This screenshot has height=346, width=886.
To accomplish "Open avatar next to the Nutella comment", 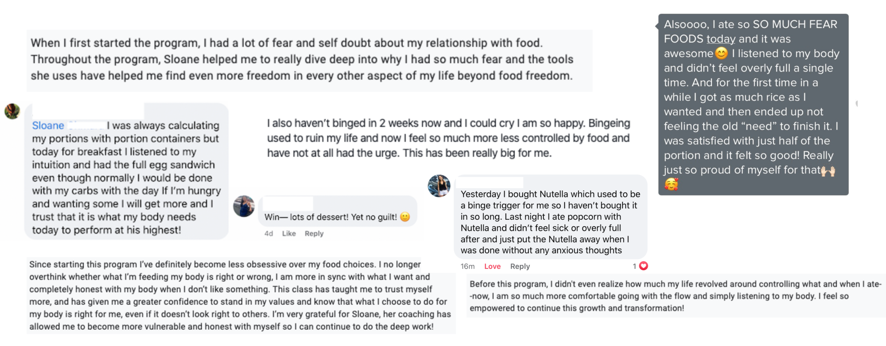I will tap(439, 186).
